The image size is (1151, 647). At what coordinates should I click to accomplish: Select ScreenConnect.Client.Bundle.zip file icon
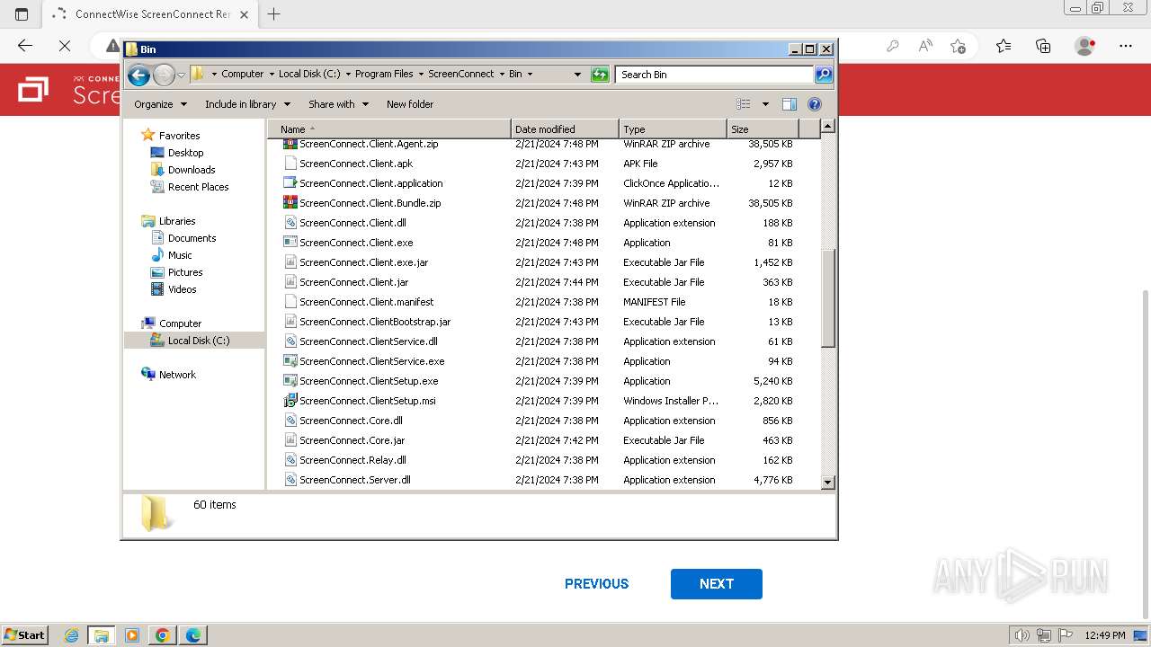[x=290, y=203]
